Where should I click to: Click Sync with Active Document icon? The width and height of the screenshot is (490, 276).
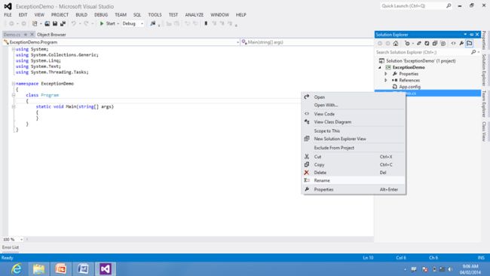pos(418,44)
